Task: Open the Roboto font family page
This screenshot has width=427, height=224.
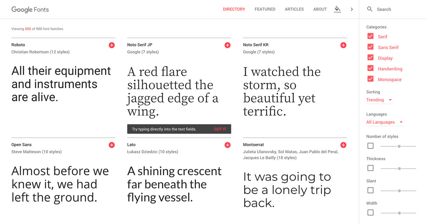Action: (x=18, y=45)
